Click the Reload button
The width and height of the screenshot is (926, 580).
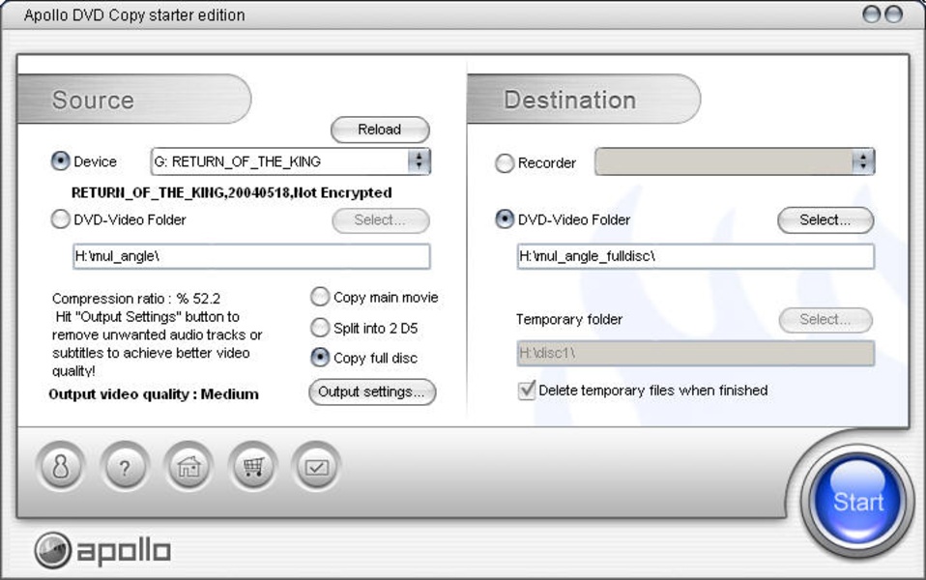(380, 130)
